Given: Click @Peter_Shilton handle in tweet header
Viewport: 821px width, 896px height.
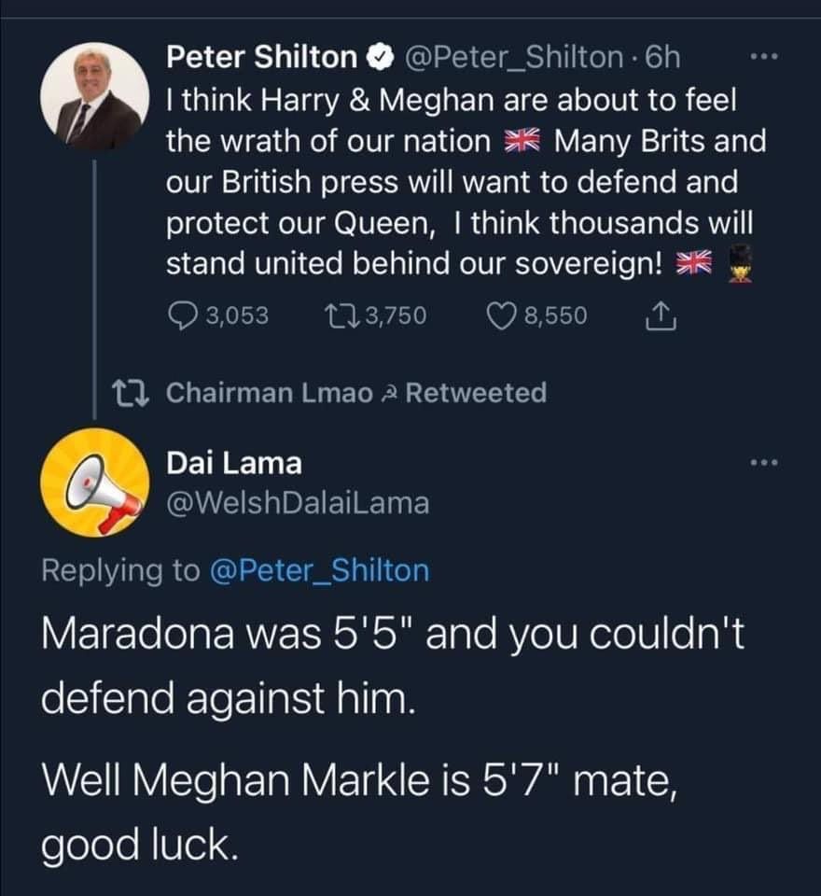Looking at the screenshot, I should (x=513, y=59).
